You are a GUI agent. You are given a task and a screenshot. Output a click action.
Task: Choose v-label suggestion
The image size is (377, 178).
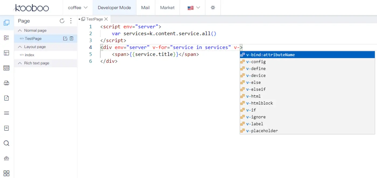click(x=307, y=124)
